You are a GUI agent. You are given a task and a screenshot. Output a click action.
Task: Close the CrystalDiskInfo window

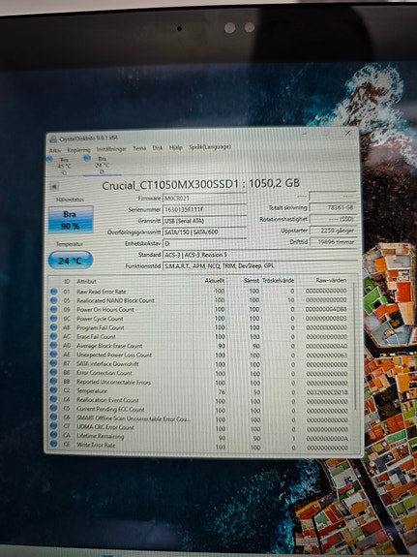(348, 133)
